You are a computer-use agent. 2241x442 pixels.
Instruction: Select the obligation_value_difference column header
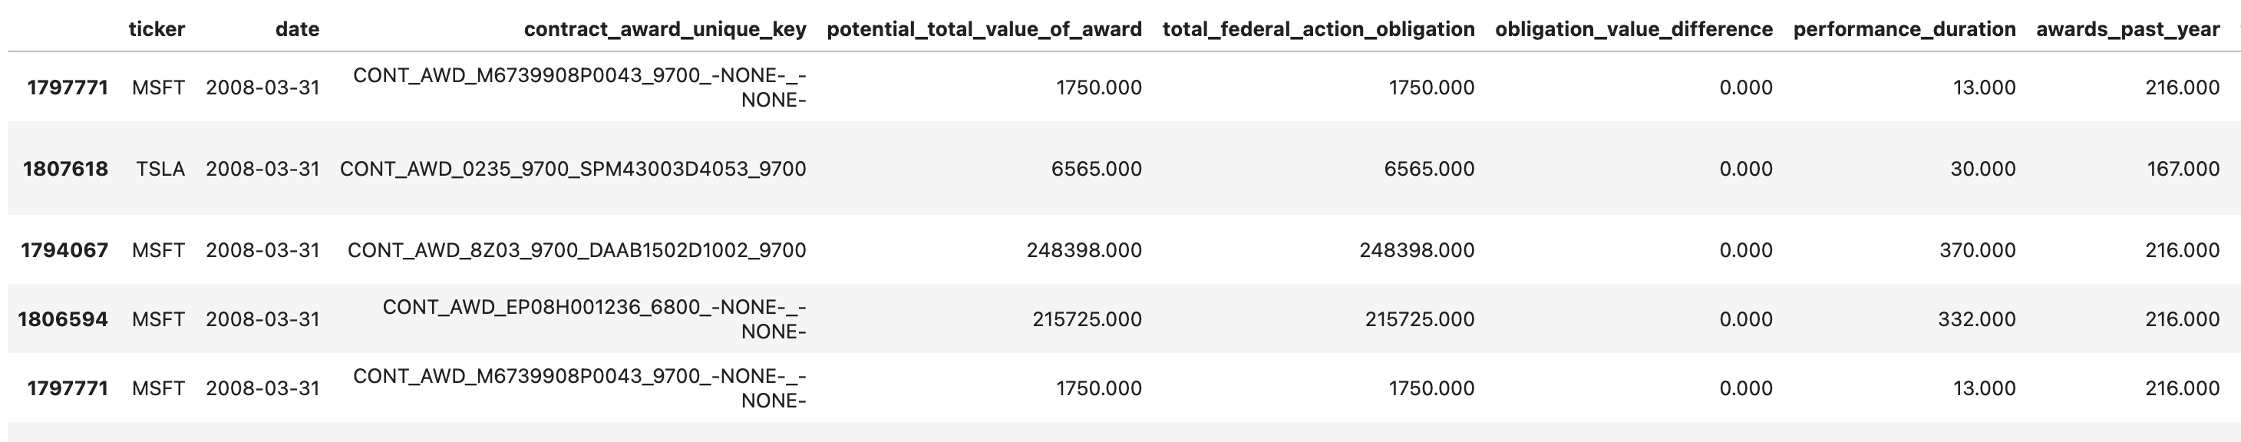click(1633, 30)
